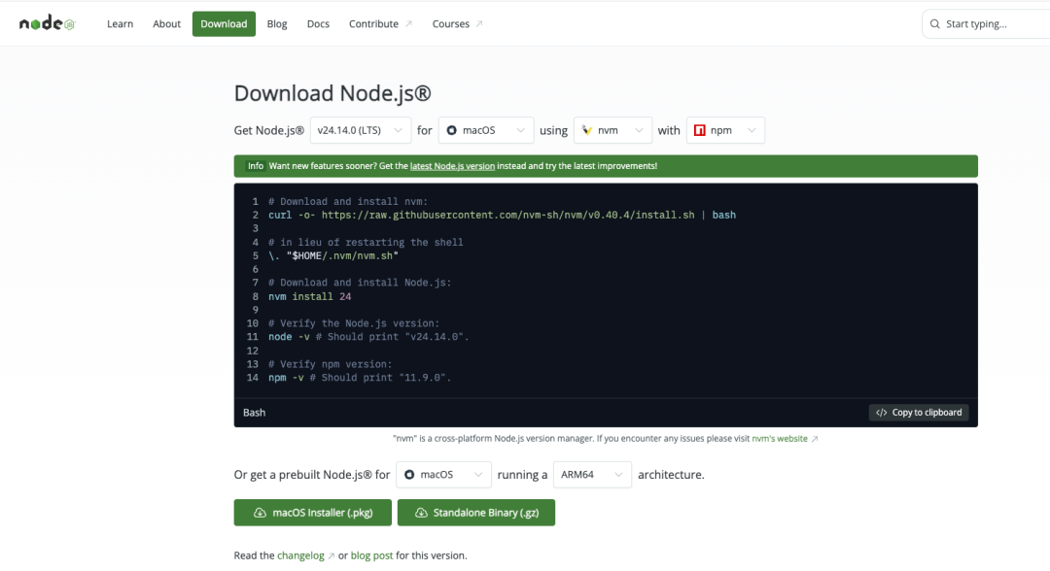1050x571 pixels.
Task: Copy the install script to clipboard
Action: [918, 412]
